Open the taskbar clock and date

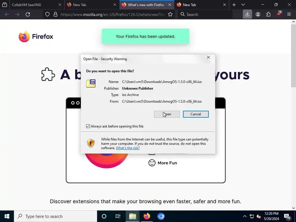[271, 216]
